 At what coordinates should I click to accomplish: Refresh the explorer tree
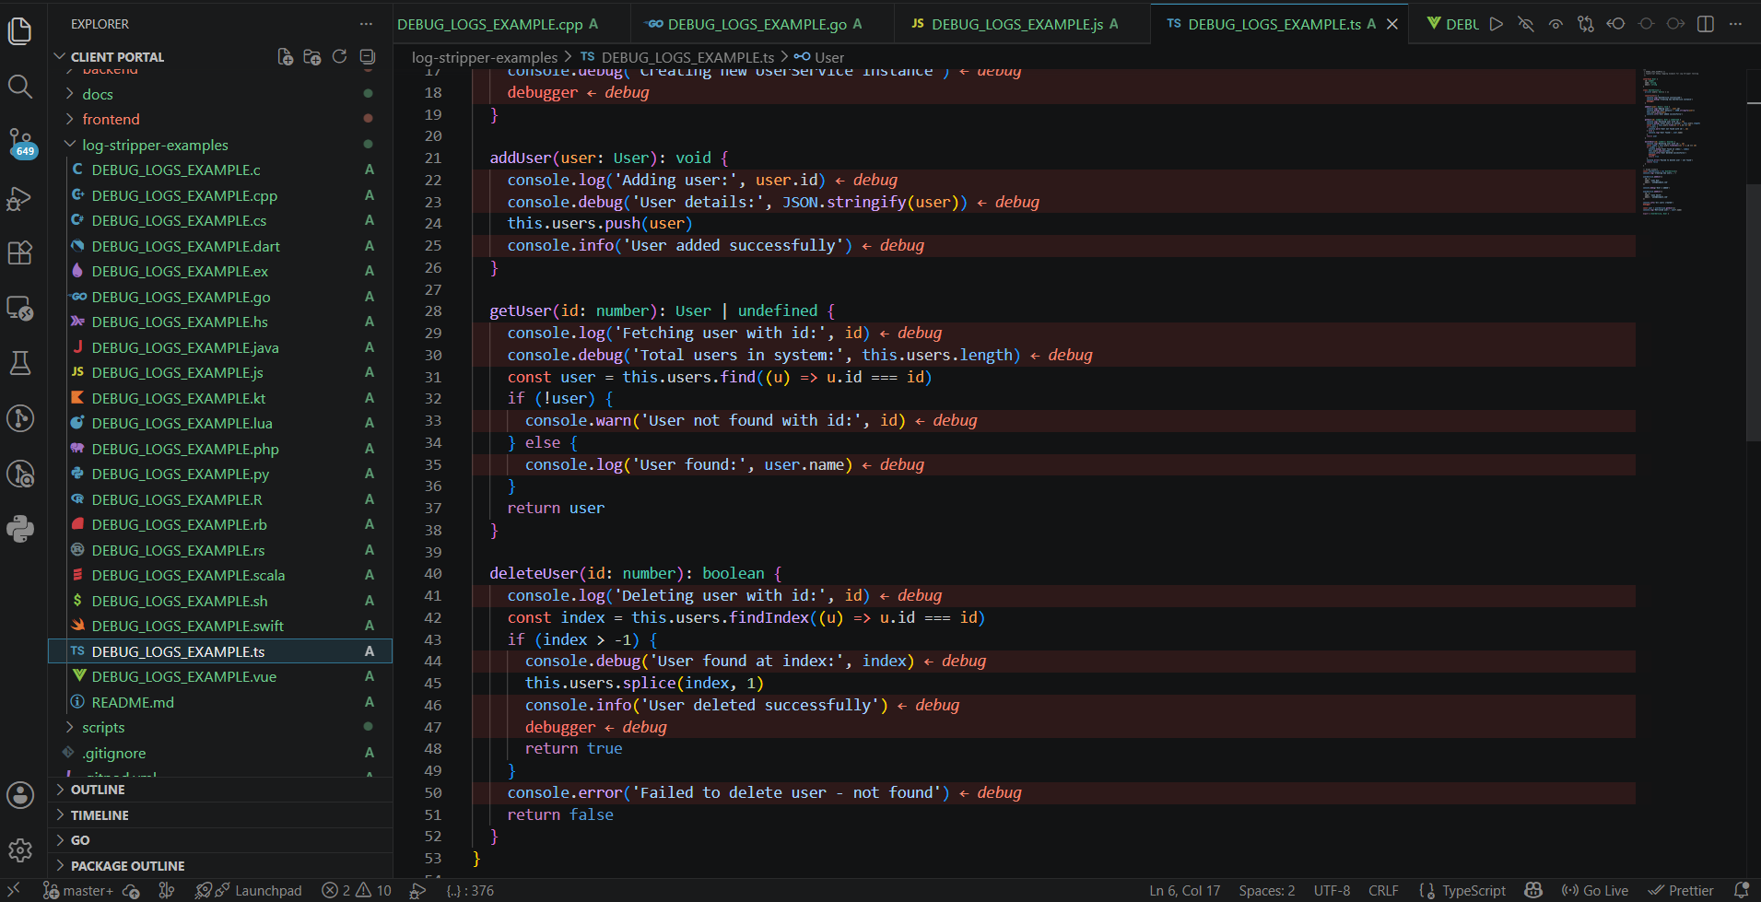click(x=339, y=57)
